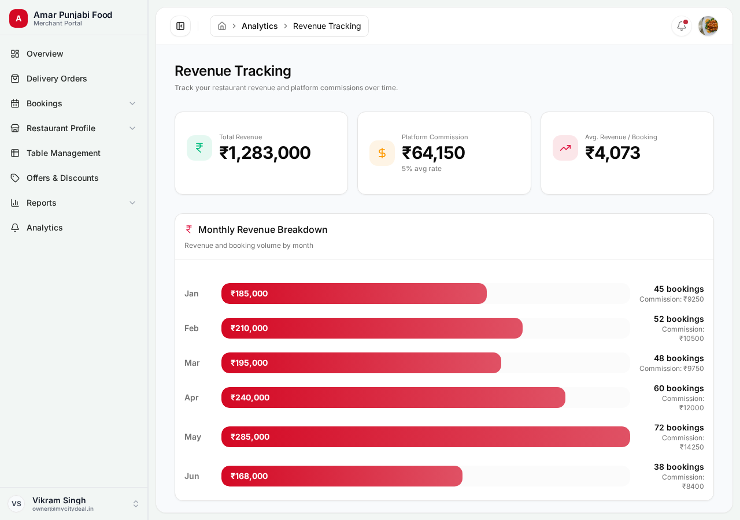Open Table Management in the sidebar
The height and width of the screenshot is (520, 740).
[74, 153]
